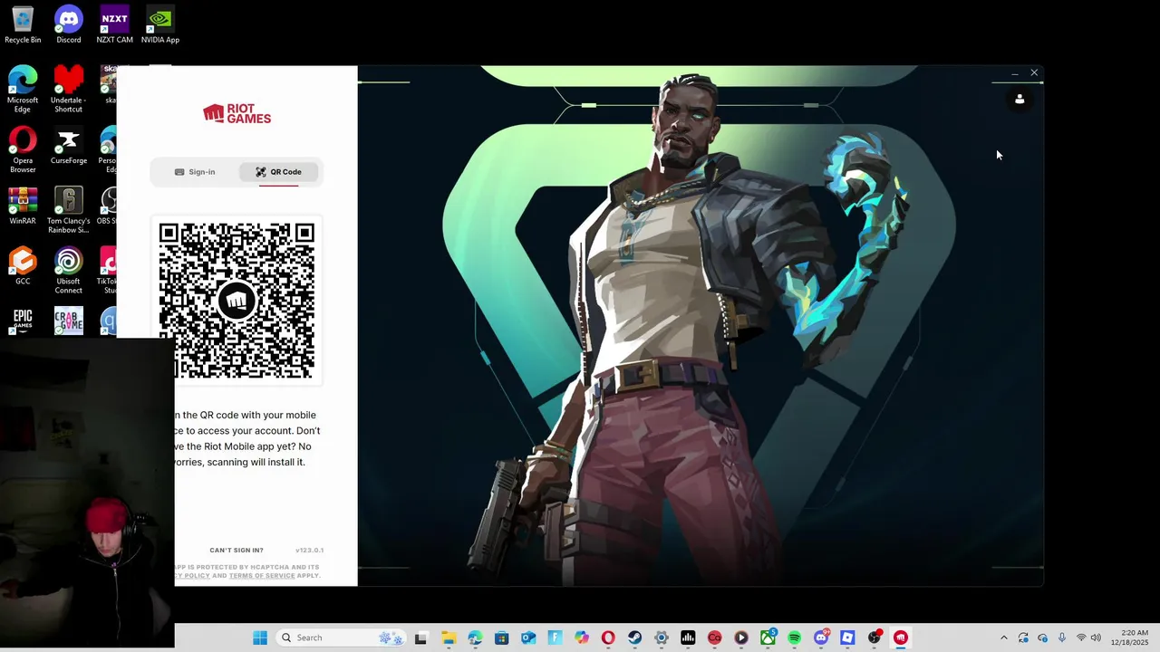Minimize the Riot client window

pos(1014,72)
